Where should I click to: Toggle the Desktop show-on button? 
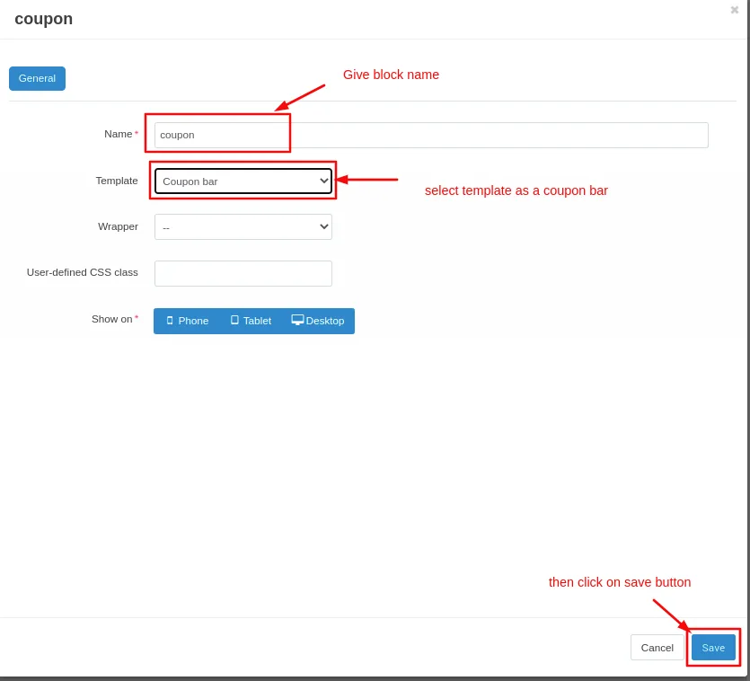click(x=318, y=321)
